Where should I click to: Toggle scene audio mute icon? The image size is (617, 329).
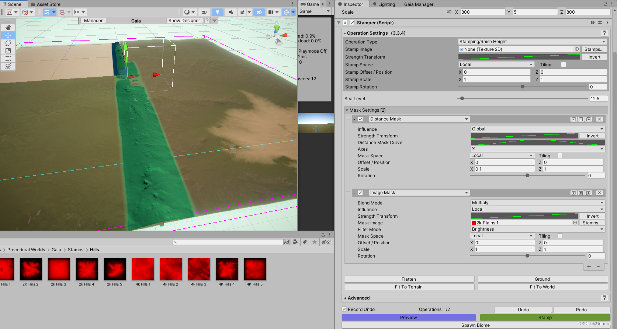pyautogui.click(x=231, y=12)
